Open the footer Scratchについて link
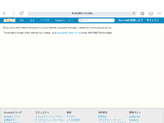 [x=12, y=117]
